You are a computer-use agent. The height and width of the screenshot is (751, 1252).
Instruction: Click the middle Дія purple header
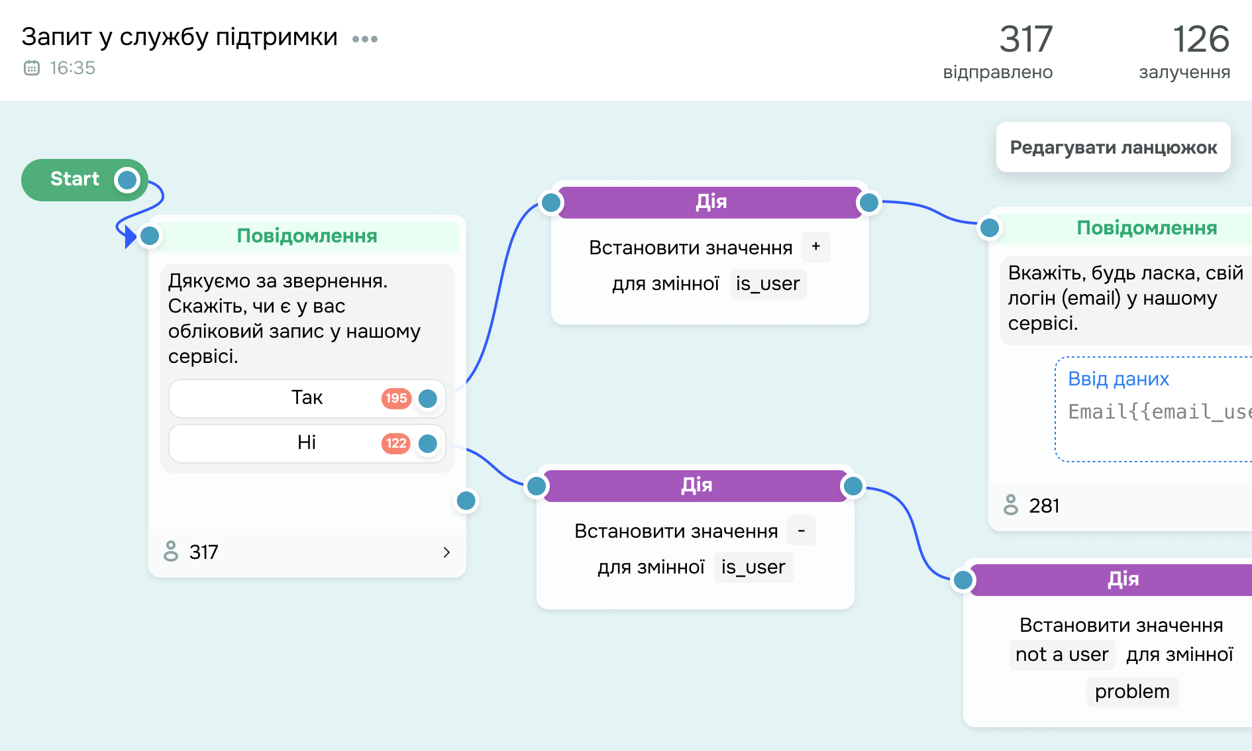696,485
